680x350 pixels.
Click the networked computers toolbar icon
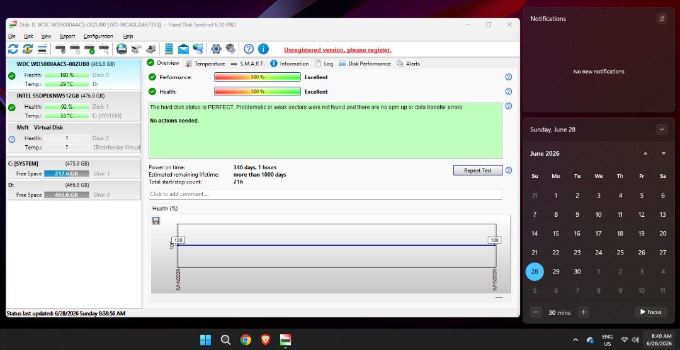pos(198,49)
